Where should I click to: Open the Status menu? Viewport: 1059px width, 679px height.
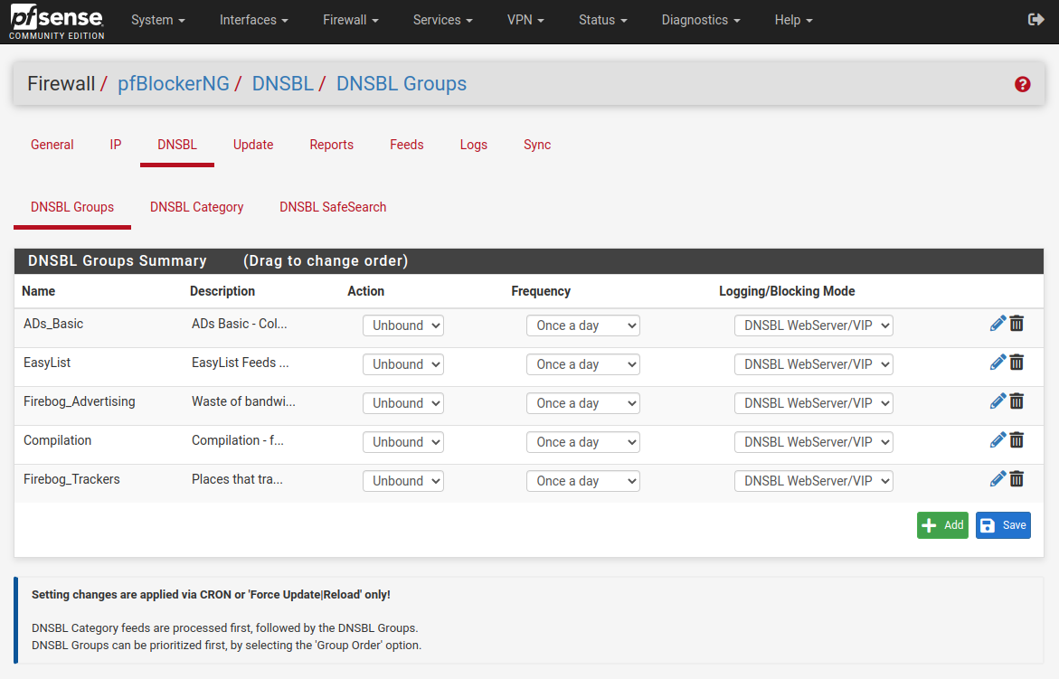pyautogui.click(x=603, y=20)
